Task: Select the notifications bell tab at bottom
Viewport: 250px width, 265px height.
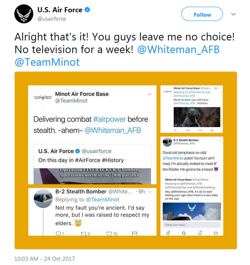Action: pos(200,233)
